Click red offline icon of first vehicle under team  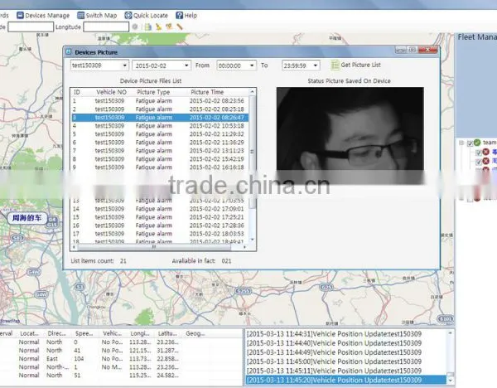point(486,153)
